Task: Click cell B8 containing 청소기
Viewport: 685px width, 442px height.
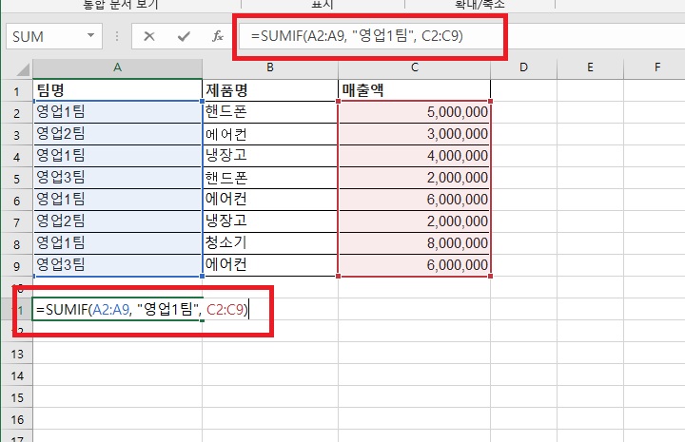Action: click(x=270, y=243)
